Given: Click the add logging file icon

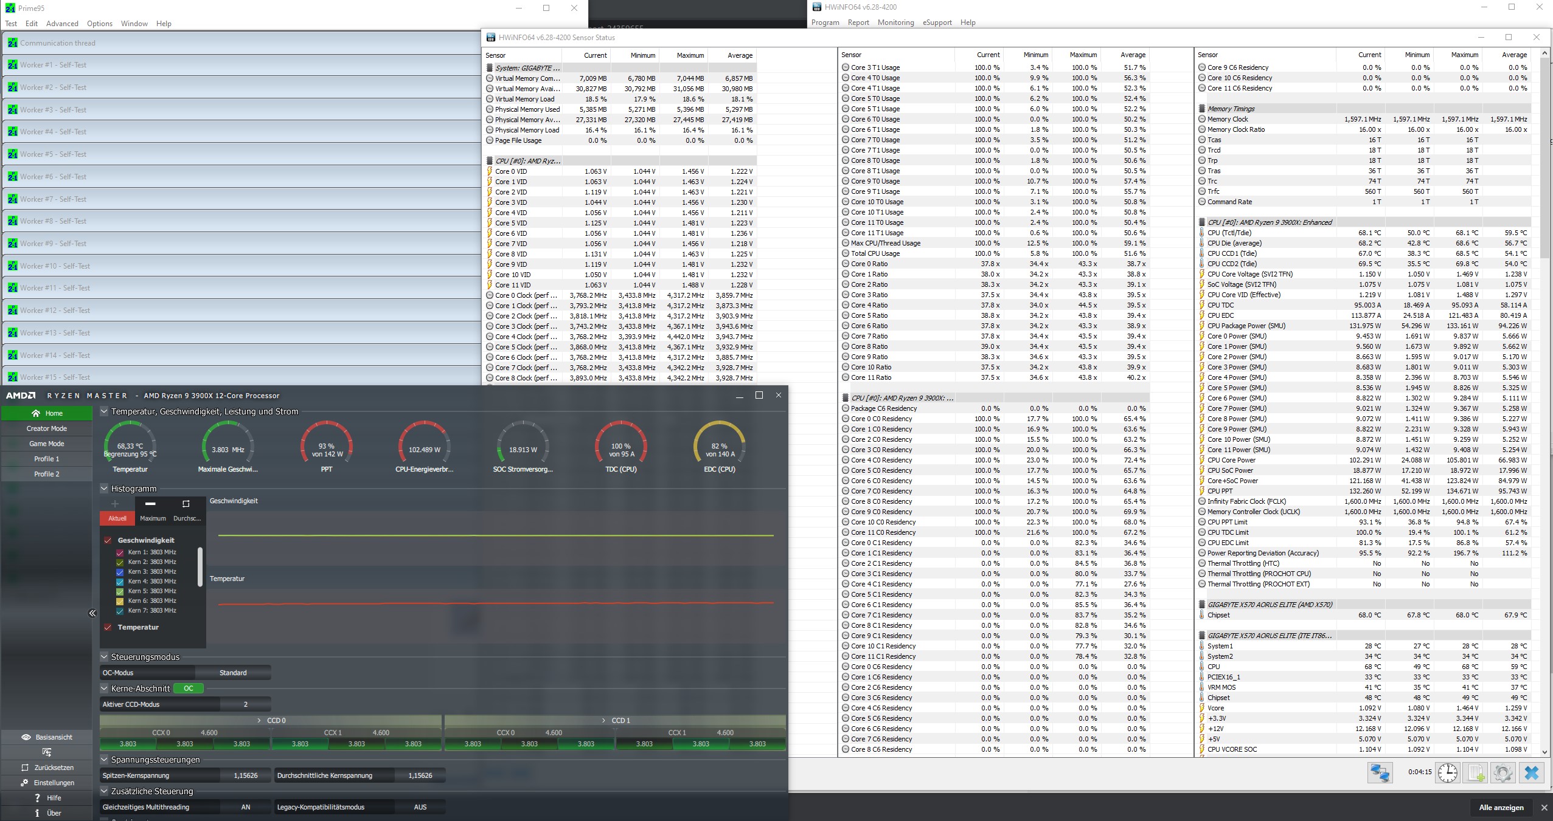Looking at the screenshot, I should tap(1476, 772).
